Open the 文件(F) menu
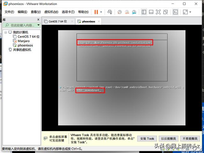This screenshot has width=204, height=153. pyautogui.click(x=9, y=12)
